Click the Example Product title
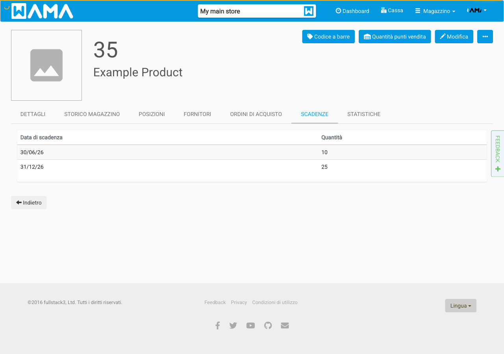The height and width of the screenshot is (354, 504). point(138,72)
